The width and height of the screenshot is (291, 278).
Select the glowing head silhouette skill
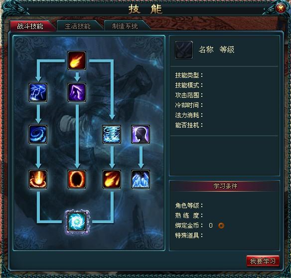click(141, 134)
